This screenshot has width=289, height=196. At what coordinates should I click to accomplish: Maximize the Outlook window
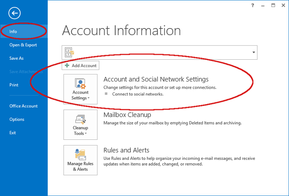click(273, 5)
